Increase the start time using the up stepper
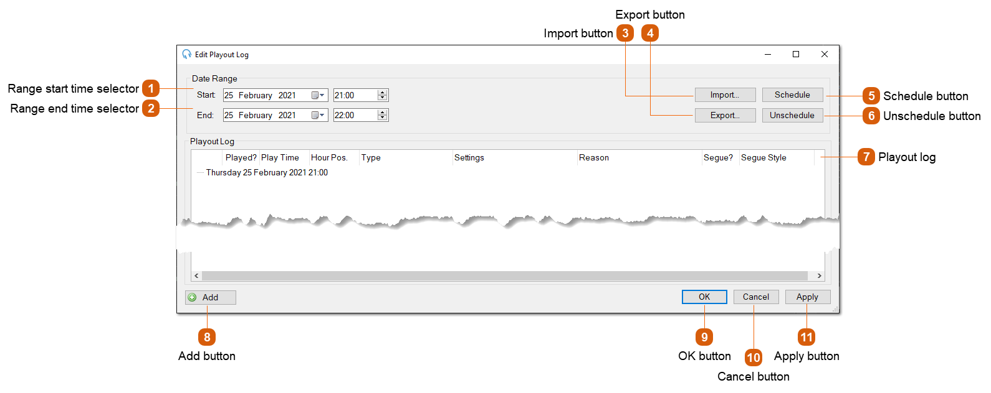The width and height of the screenshot is (991, 393). click(x=382, y=92)
